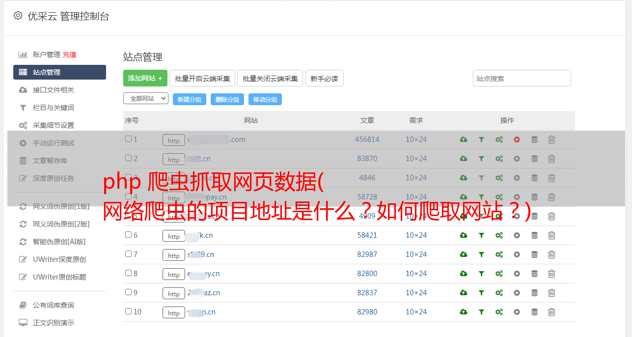Click the filter icon in row 1
Viewport: 632px width, 337px height.
(x=481, y=140)
